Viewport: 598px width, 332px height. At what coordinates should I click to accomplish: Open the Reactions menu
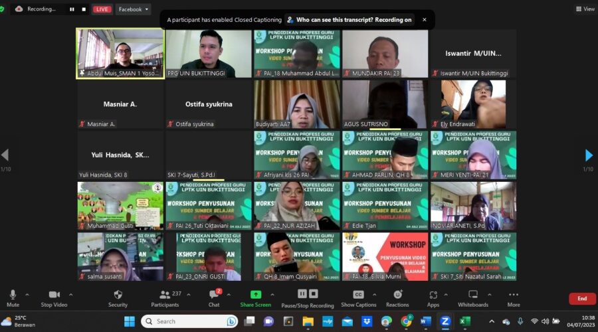coord(397,297)
